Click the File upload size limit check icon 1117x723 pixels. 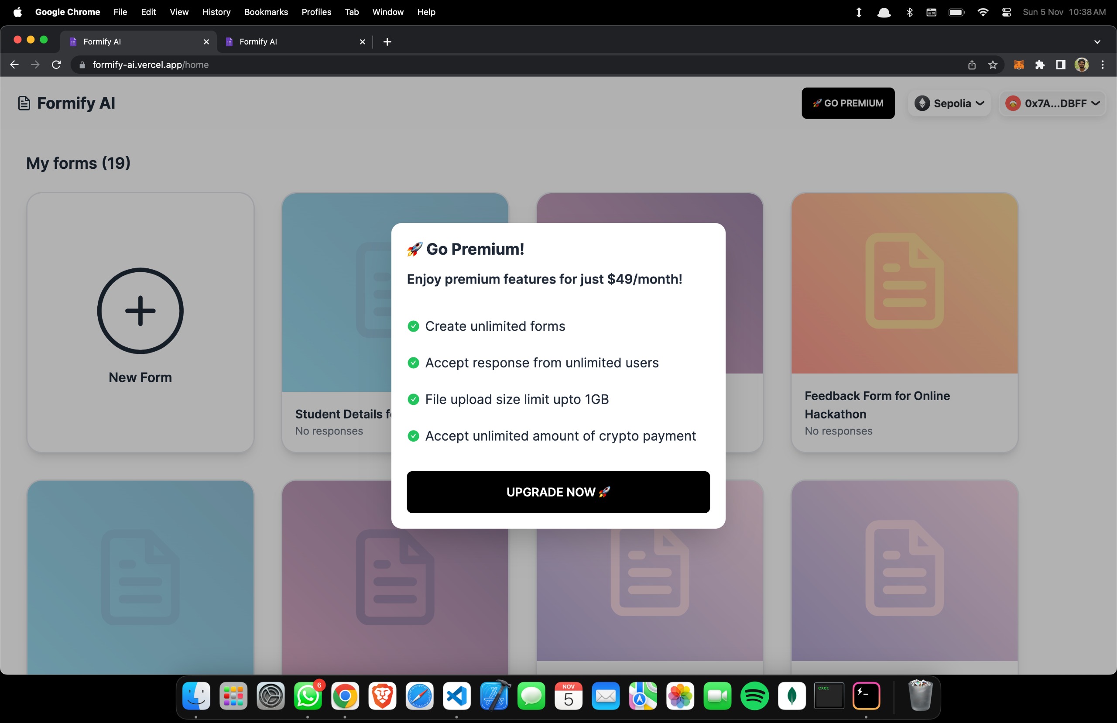pos(413,400)
